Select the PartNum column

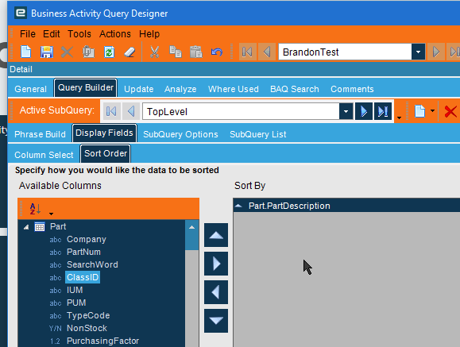pyautogui.click(x=83, y=252)
